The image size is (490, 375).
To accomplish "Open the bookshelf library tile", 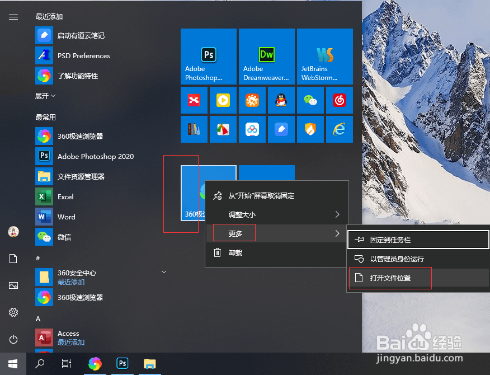I will point(194,129).
